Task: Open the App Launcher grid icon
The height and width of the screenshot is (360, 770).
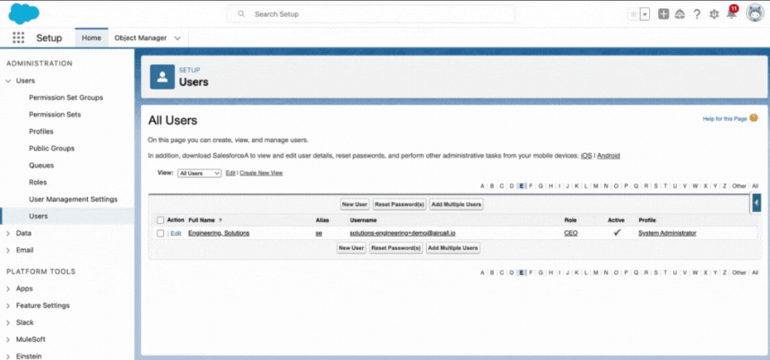Action: [x=18, y=39]
